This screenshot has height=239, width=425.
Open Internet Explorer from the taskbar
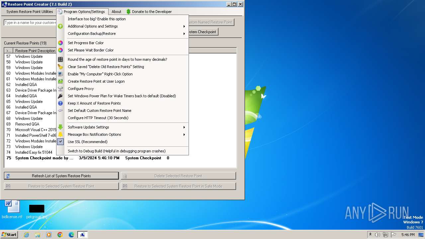coord(26,235)
